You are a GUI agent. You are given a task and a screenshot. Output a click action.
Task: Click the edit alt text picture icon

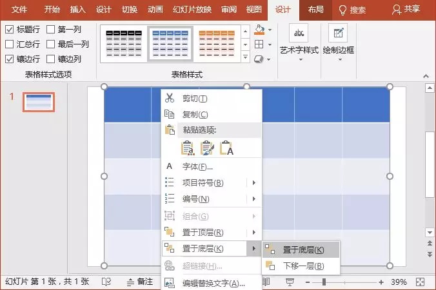click(170, 283)
